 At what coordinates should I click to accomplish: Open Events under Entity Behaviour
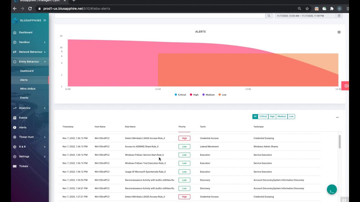tap(24, 98)
